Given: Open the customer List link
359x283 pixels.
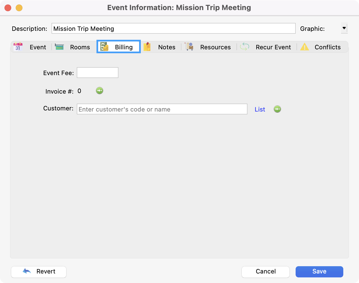Looking at the screenshot, I should (260, 109).
